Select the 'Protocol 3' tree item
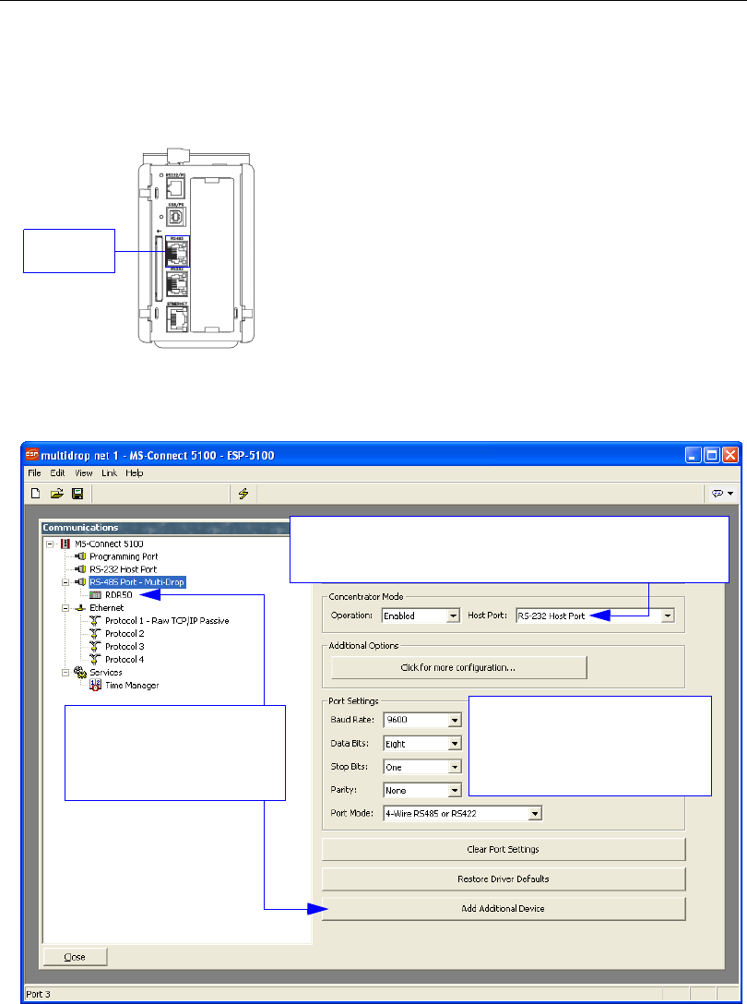747x1004 pixels. tap(125, 646)
